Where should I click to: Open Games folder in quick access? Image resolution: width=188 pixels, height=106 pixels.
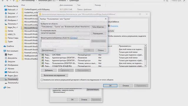tap(10, 31)
